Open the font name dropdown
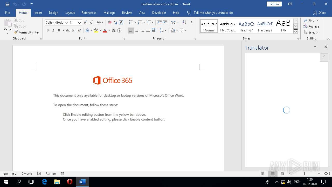332x187 pixels. point(66,23)
